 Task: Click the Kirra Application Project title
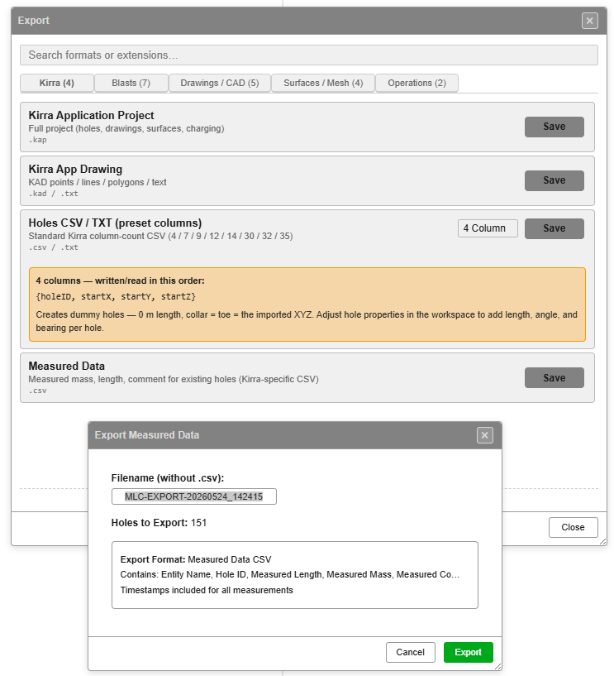(x=91, y=116)
